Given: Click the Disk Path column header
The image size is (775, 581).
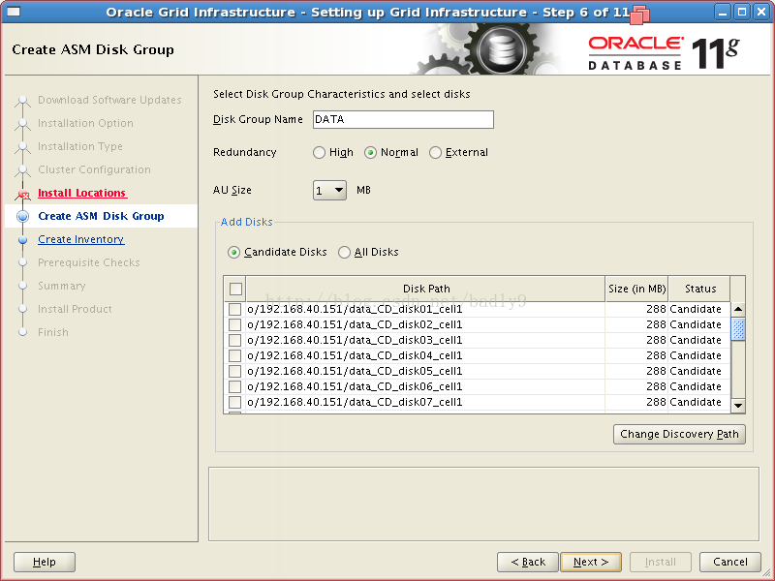Looking at the screenshot, I should coord(426,289).
